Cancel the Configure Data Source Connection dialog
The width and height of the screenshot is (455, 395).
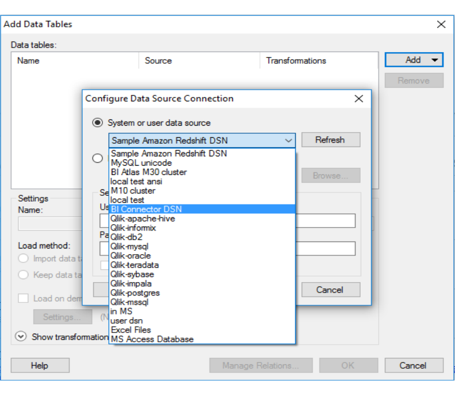331,290
